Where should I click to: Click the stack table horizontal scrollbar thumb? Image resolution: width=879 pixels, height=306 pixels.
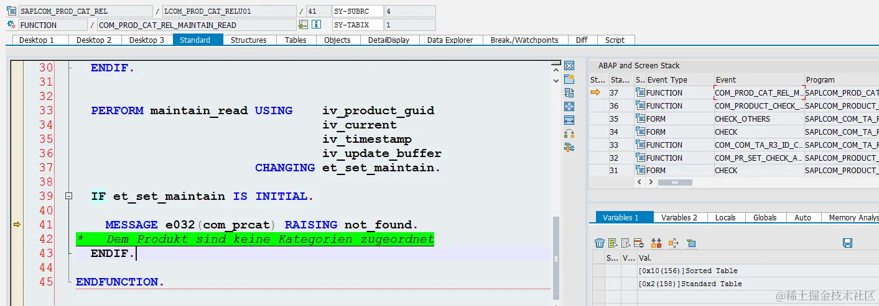[675, 182]
